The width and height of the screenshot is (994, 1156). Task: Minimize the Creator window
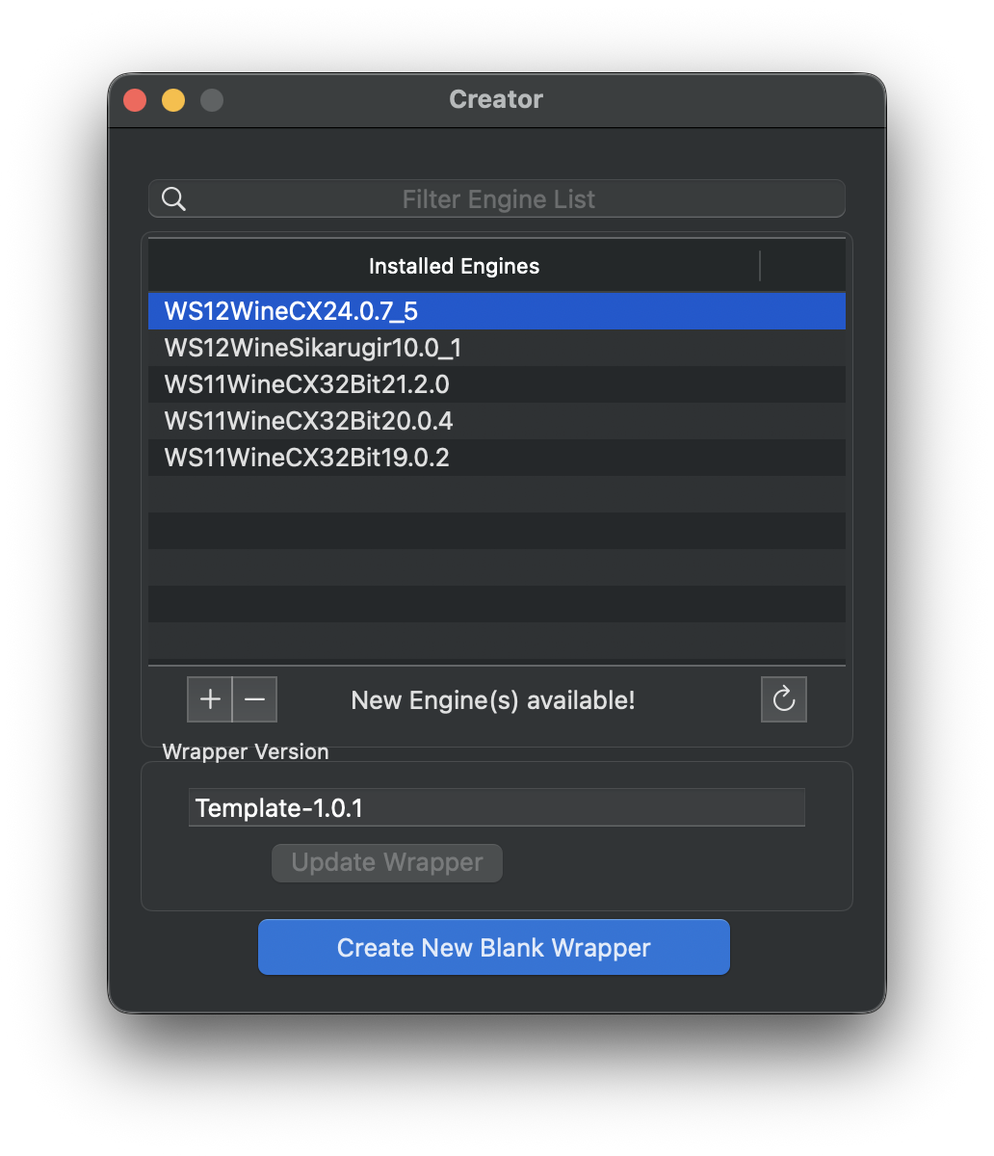pyautogui.click(x=173, y=100)
